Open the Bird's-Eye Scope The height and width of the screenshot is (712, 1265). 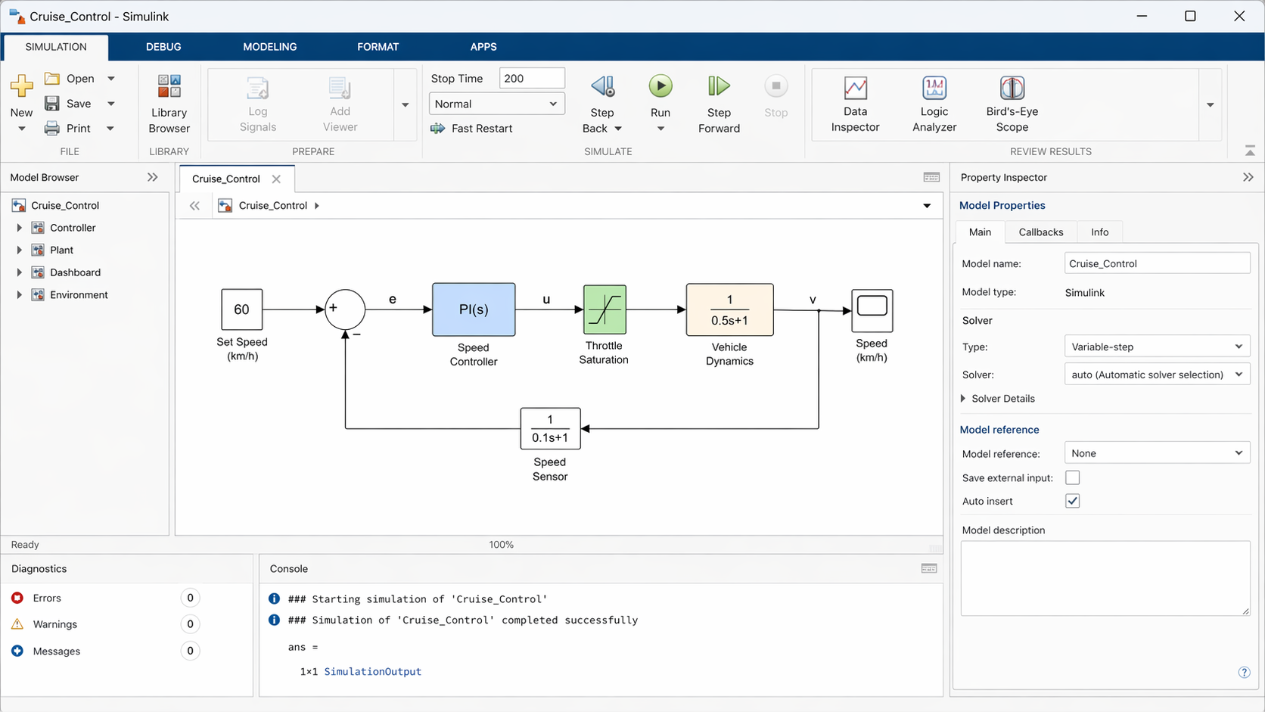(x=1012, y=104)
